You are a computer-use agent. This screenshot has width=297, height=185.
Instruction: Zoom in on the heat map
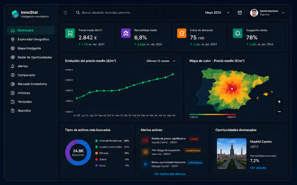[279, 102]
